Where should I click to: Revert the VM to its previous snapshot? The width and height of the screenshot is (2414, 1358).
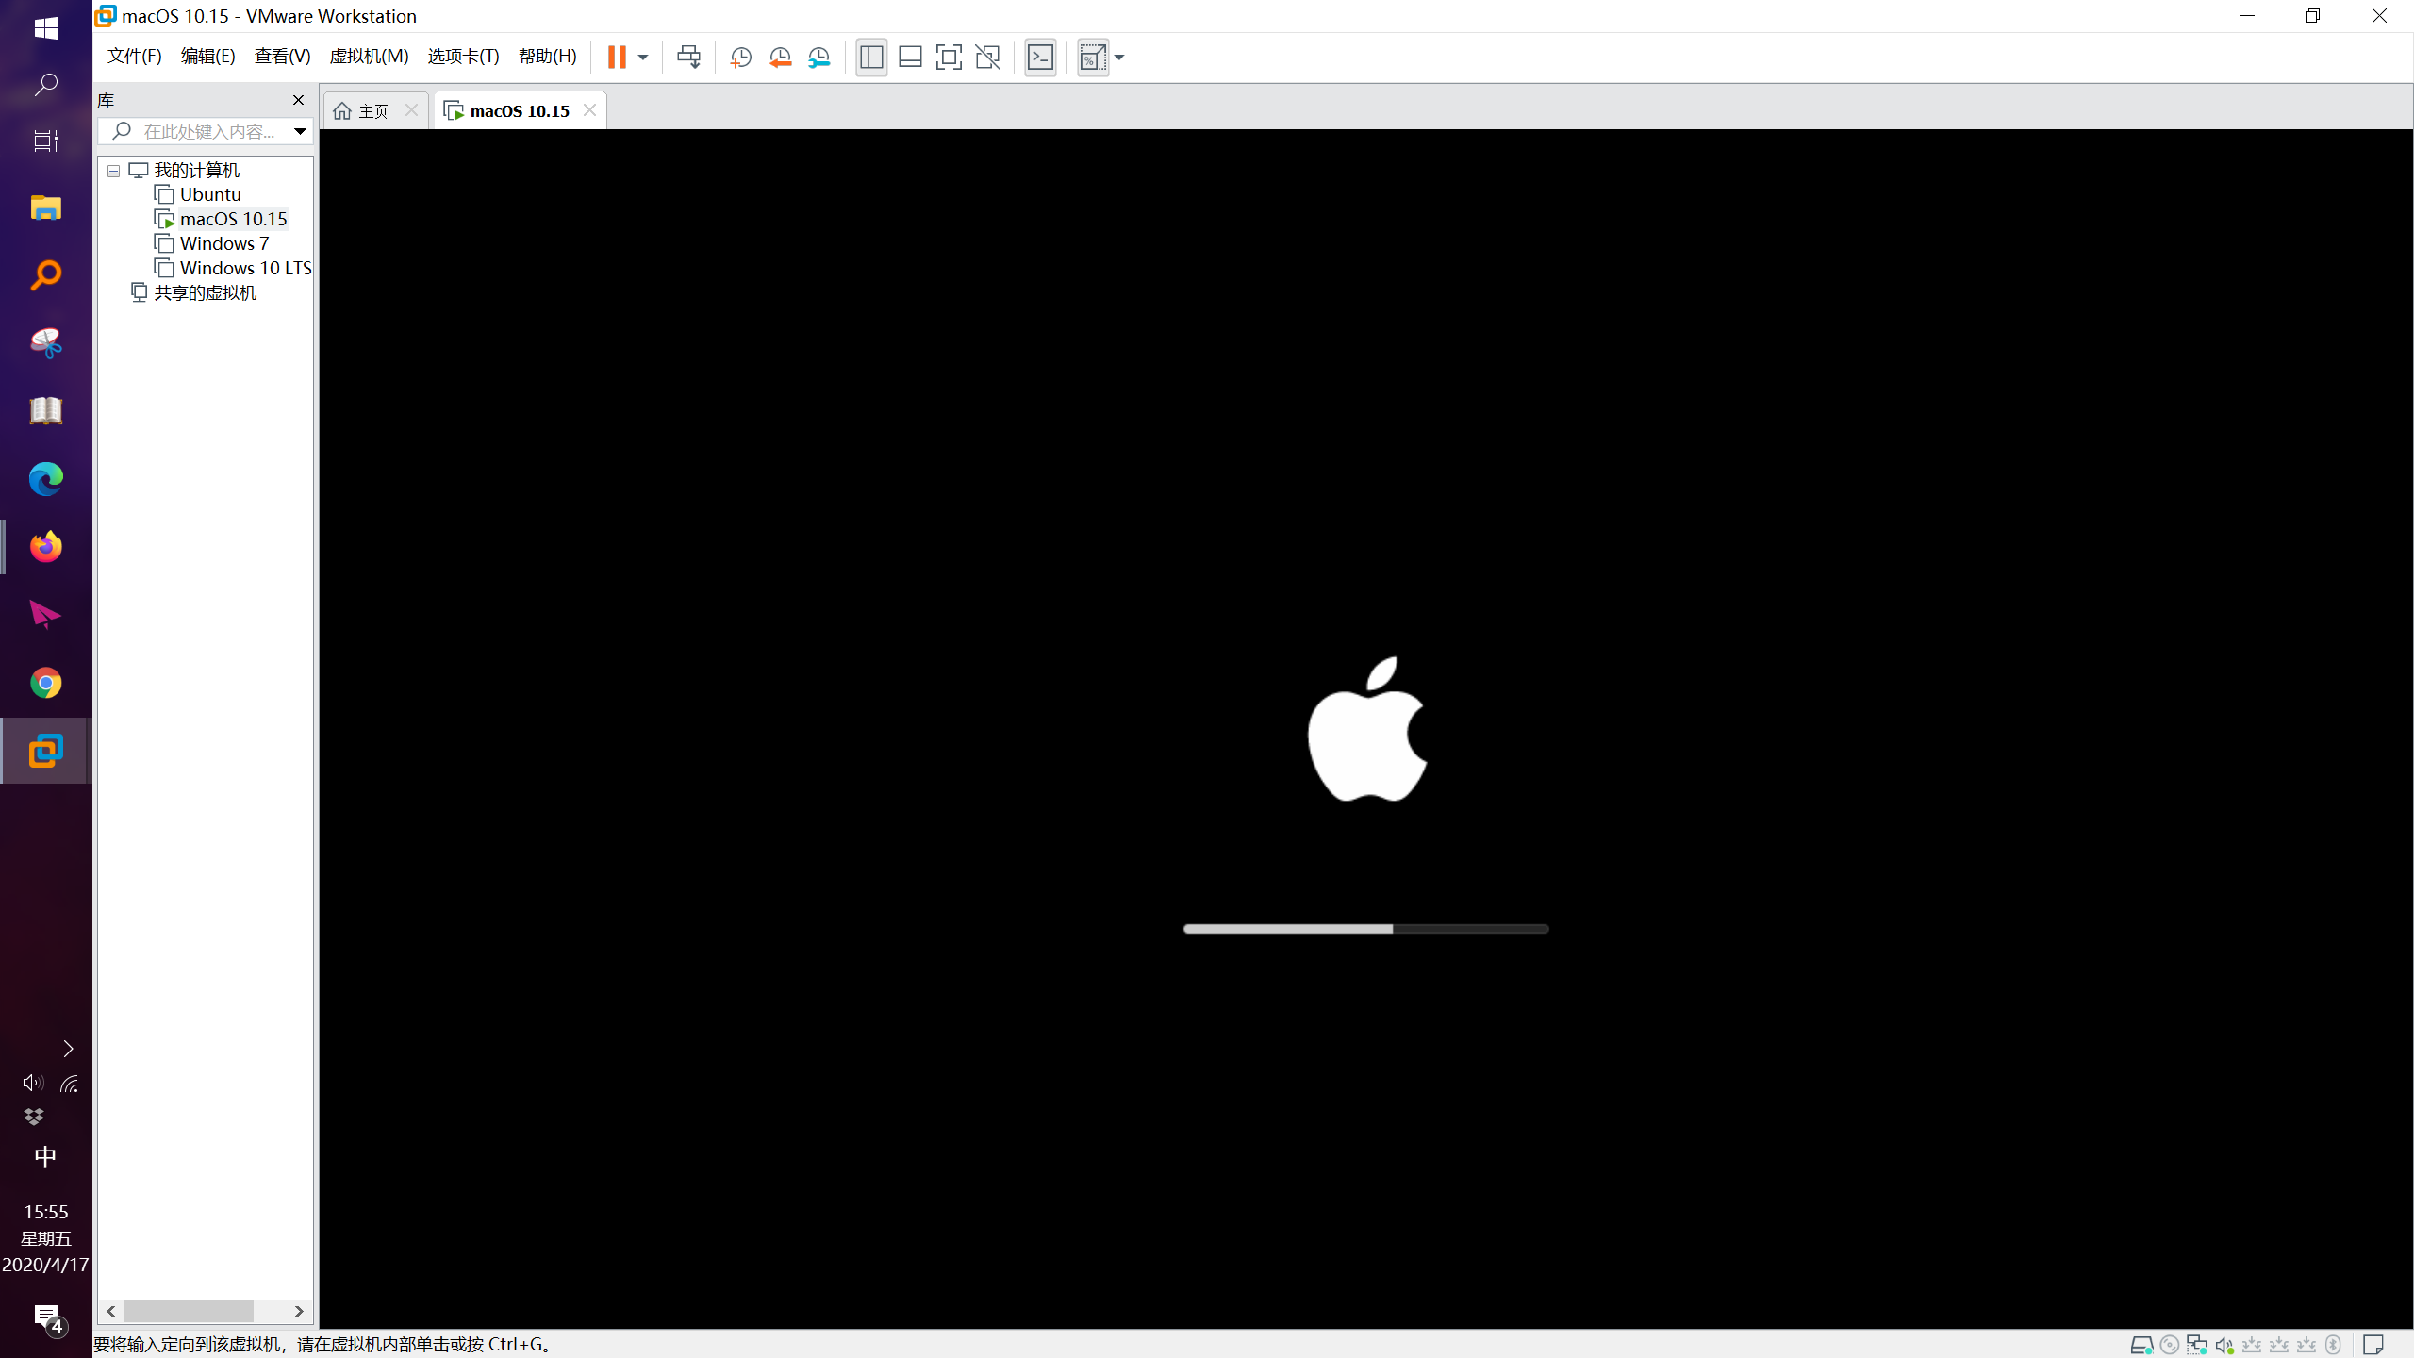(780, 58)
